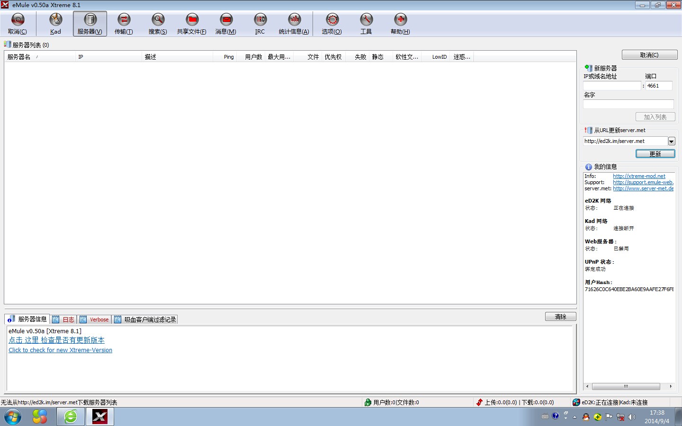Sort by the 文件 column header
682x426 pixels.
pyautogui.click(x=308, y=57)
